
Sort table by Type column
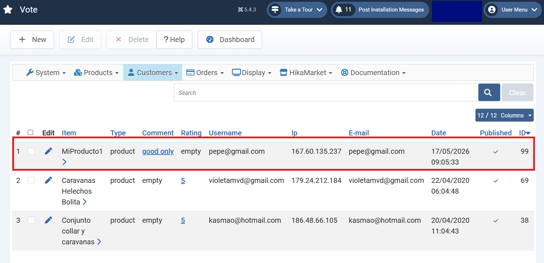(118, 133)
